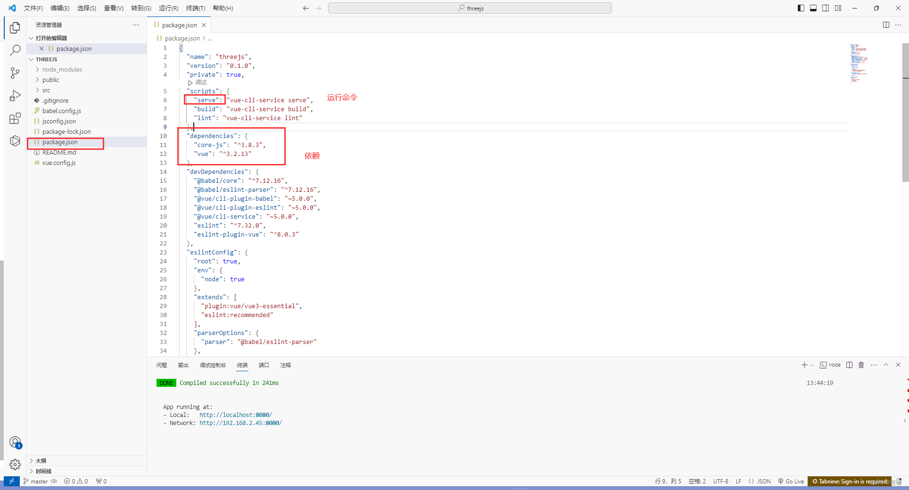
Task: Toggle the bottom panel layout button
Action: [813, 8]
